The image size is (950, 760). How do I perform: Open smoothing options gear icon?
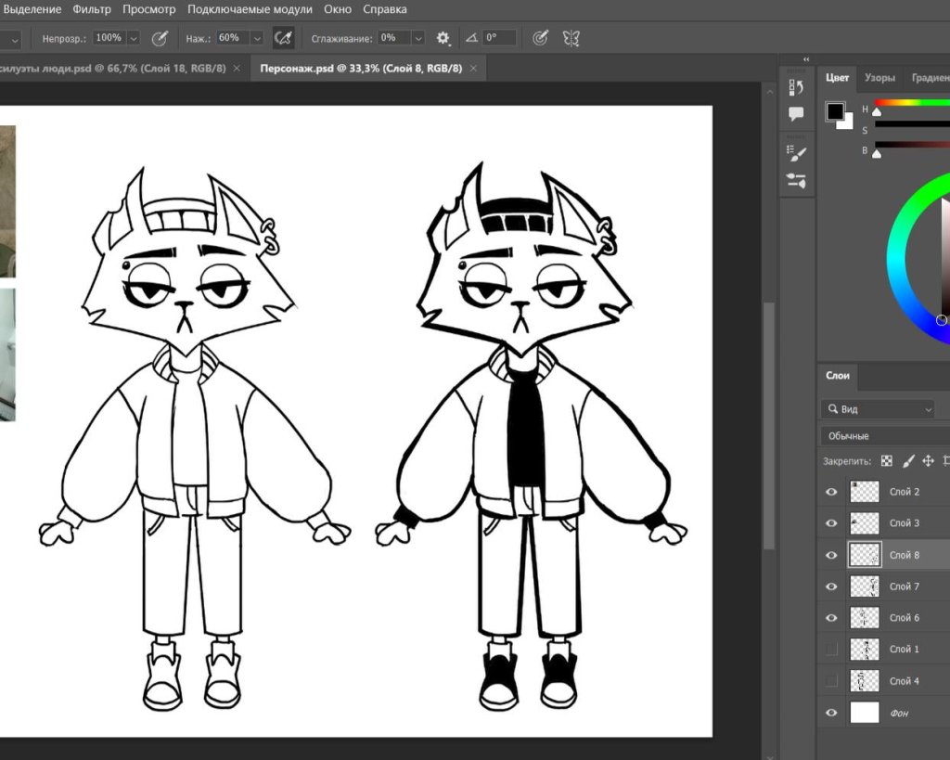tap(443, 38)
